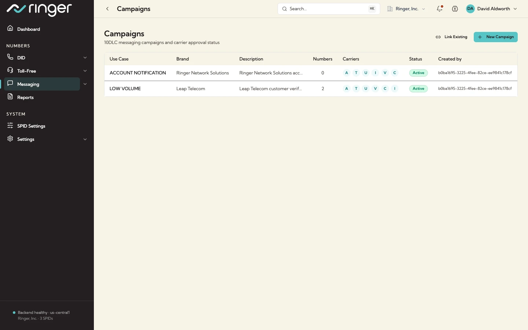Expand the Settings submenu chevron
528x330 pixels.
pos(85,139)
